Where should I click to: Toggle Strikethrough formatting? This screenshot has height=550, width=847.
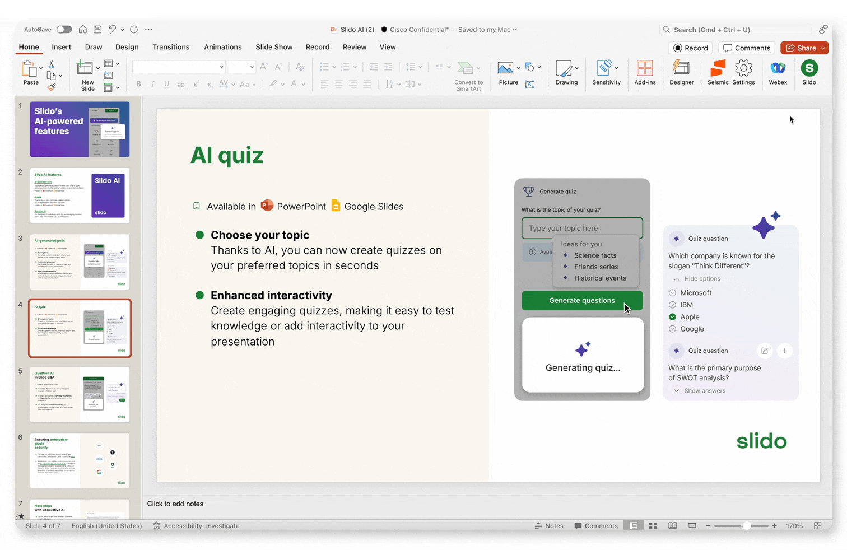(x=181, y=84)
